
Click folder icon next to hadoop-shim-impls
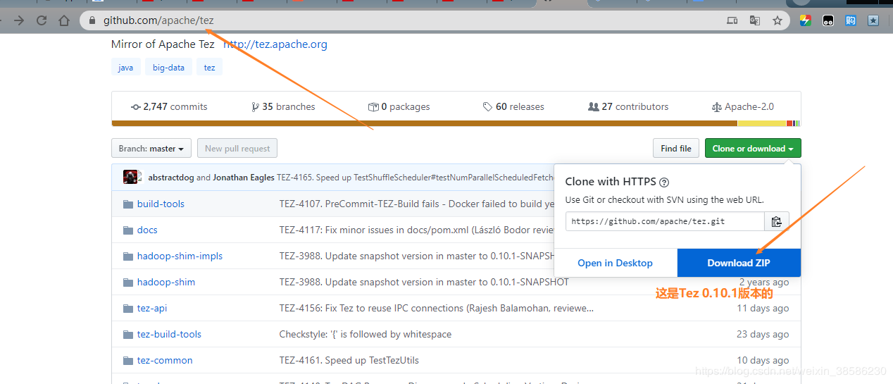coord(128,256)
